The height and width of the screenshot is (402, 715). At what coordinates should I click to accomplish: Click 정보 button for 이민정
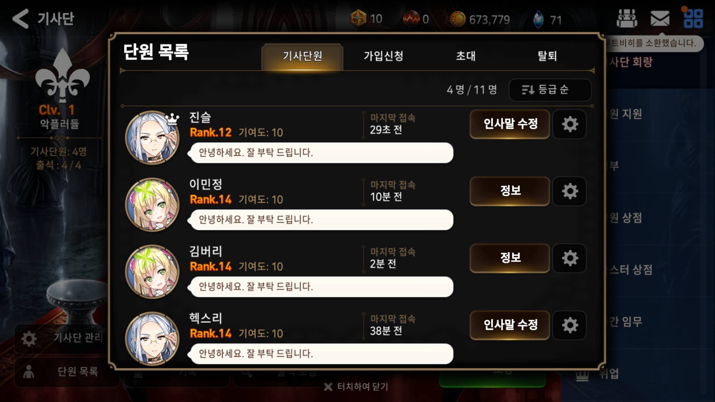510,191
